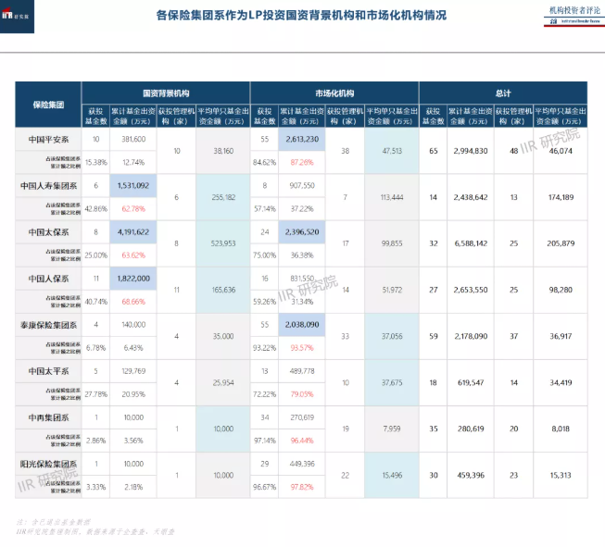Viewport: 605px width, 547px height.
Task: Click the total 2,653,550 cell
Action: click(471, 290)
